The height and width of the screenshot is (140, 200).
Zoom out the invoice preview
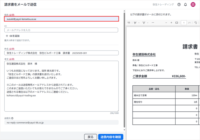coord(166,23)
